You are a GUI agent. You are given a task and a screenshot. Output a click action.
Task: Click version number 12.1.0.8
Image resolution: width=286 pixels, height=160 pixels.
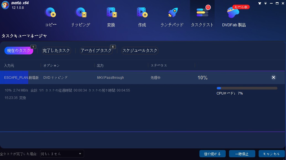18,8
